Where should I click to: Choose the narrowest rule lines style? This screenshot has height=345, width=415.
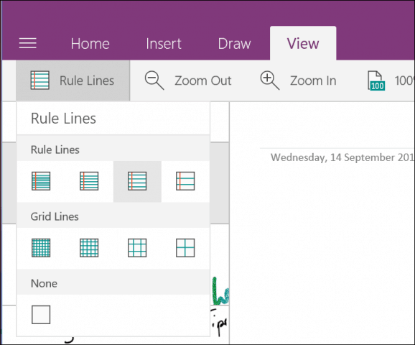pos(41,181)
